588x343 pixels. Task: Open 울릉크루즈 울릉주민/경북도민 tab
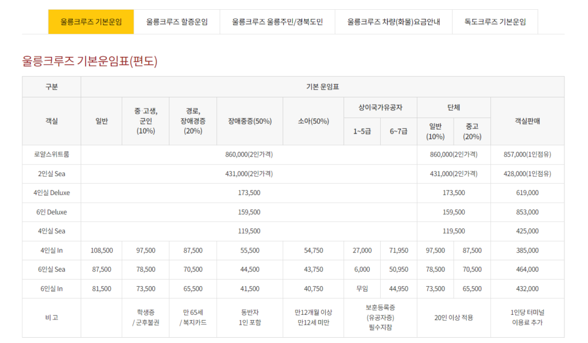277,22
